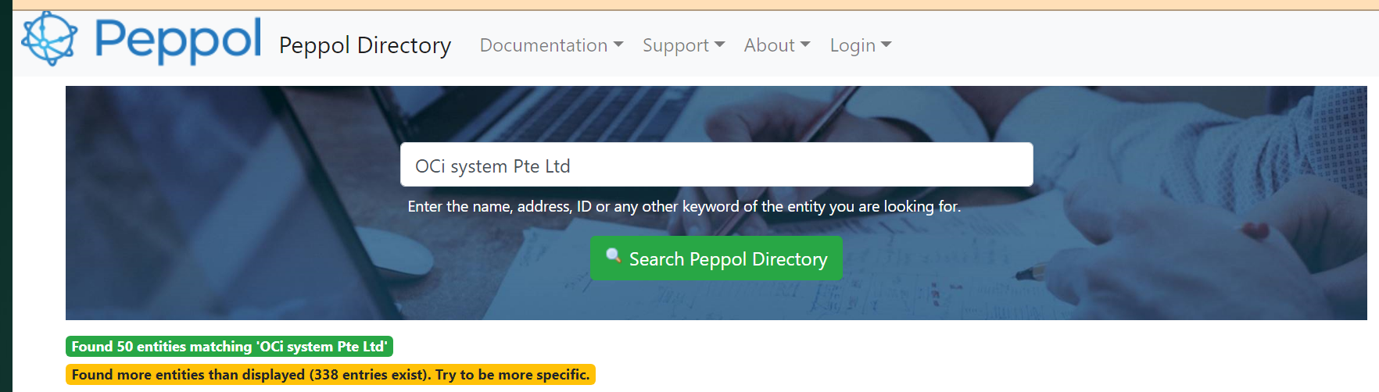
Task: Click the caret arrow beside Login
Action: 886,45
